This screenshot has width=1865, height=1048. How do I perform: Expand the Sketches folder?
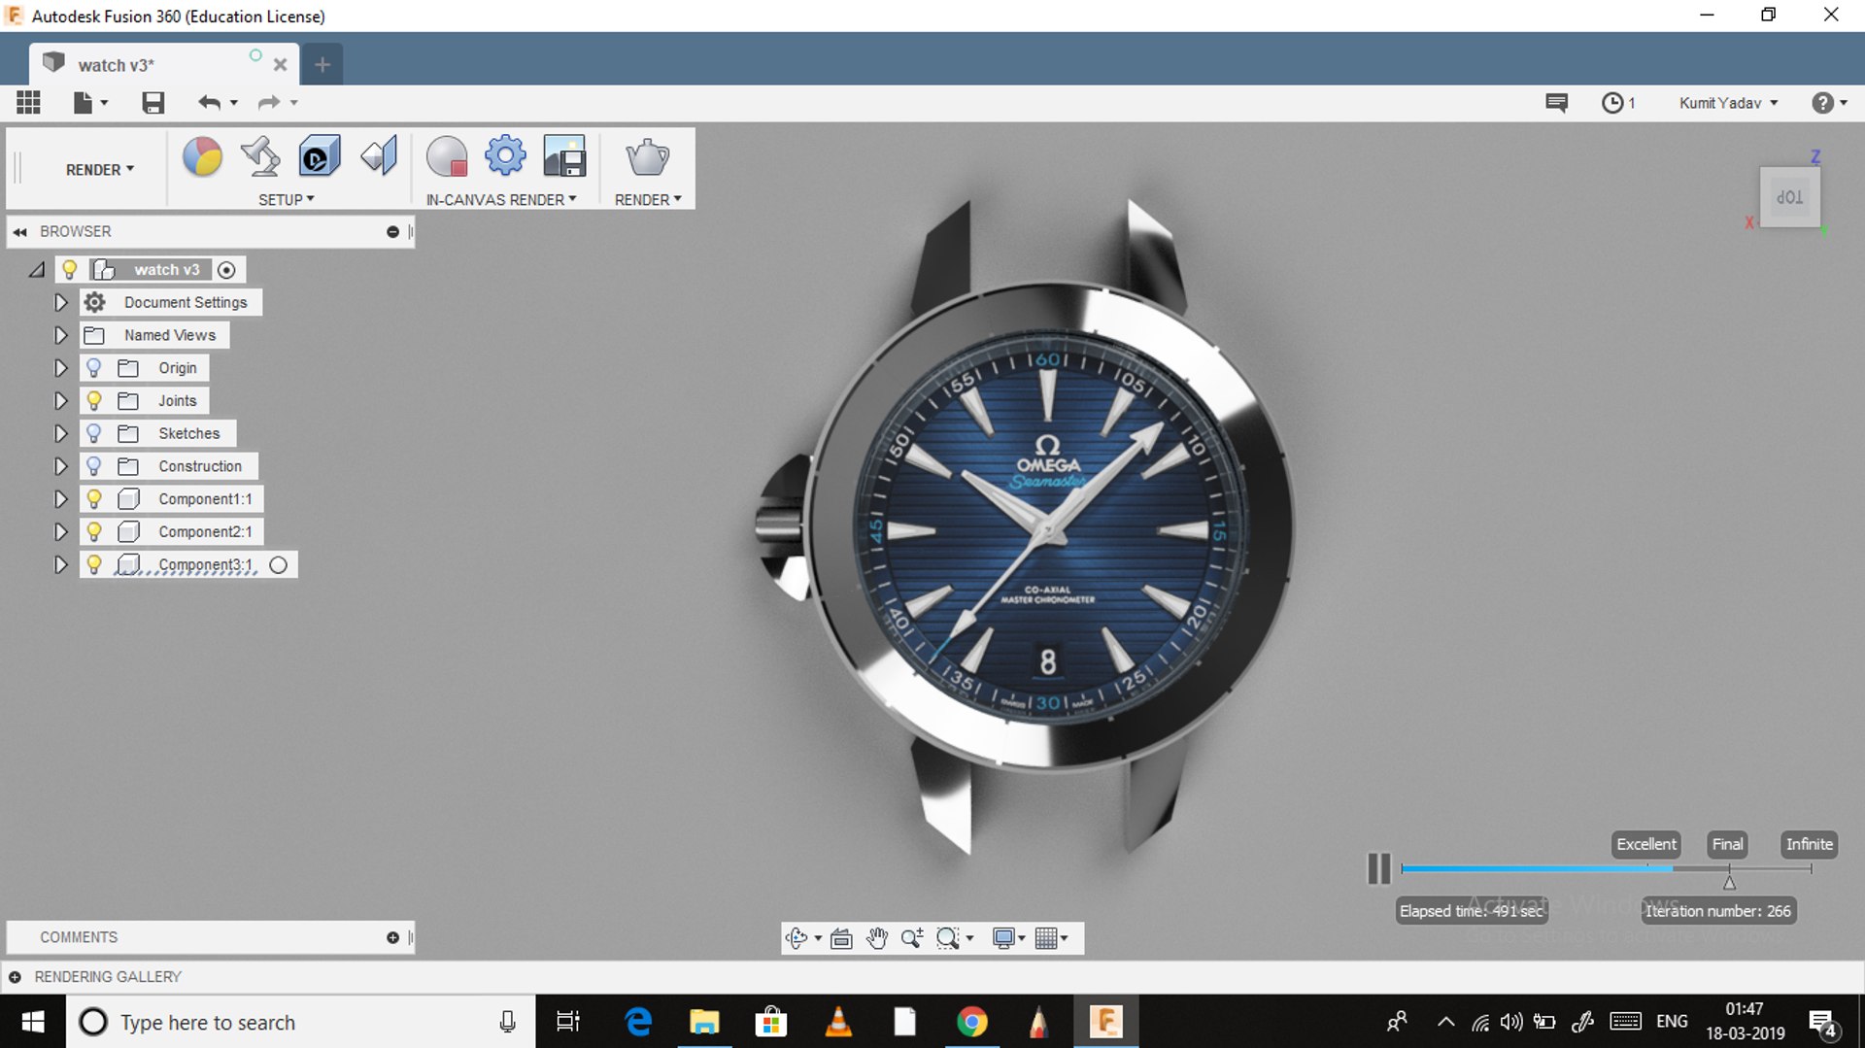pyautogui.click(x=60, y=433)
